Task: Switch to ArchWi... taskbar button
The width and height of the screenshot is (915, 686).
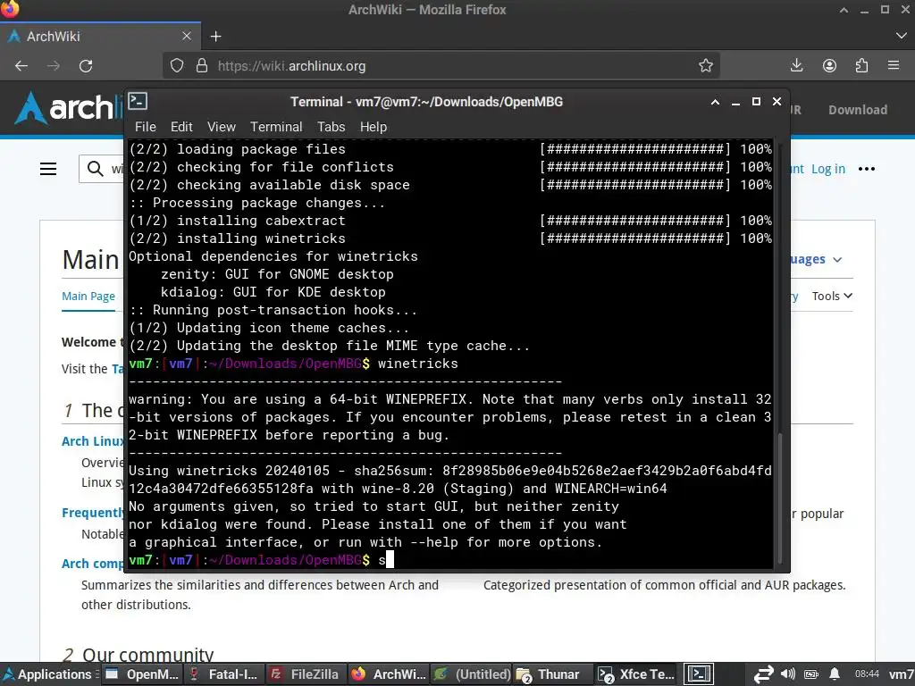Action: point(389,674)
